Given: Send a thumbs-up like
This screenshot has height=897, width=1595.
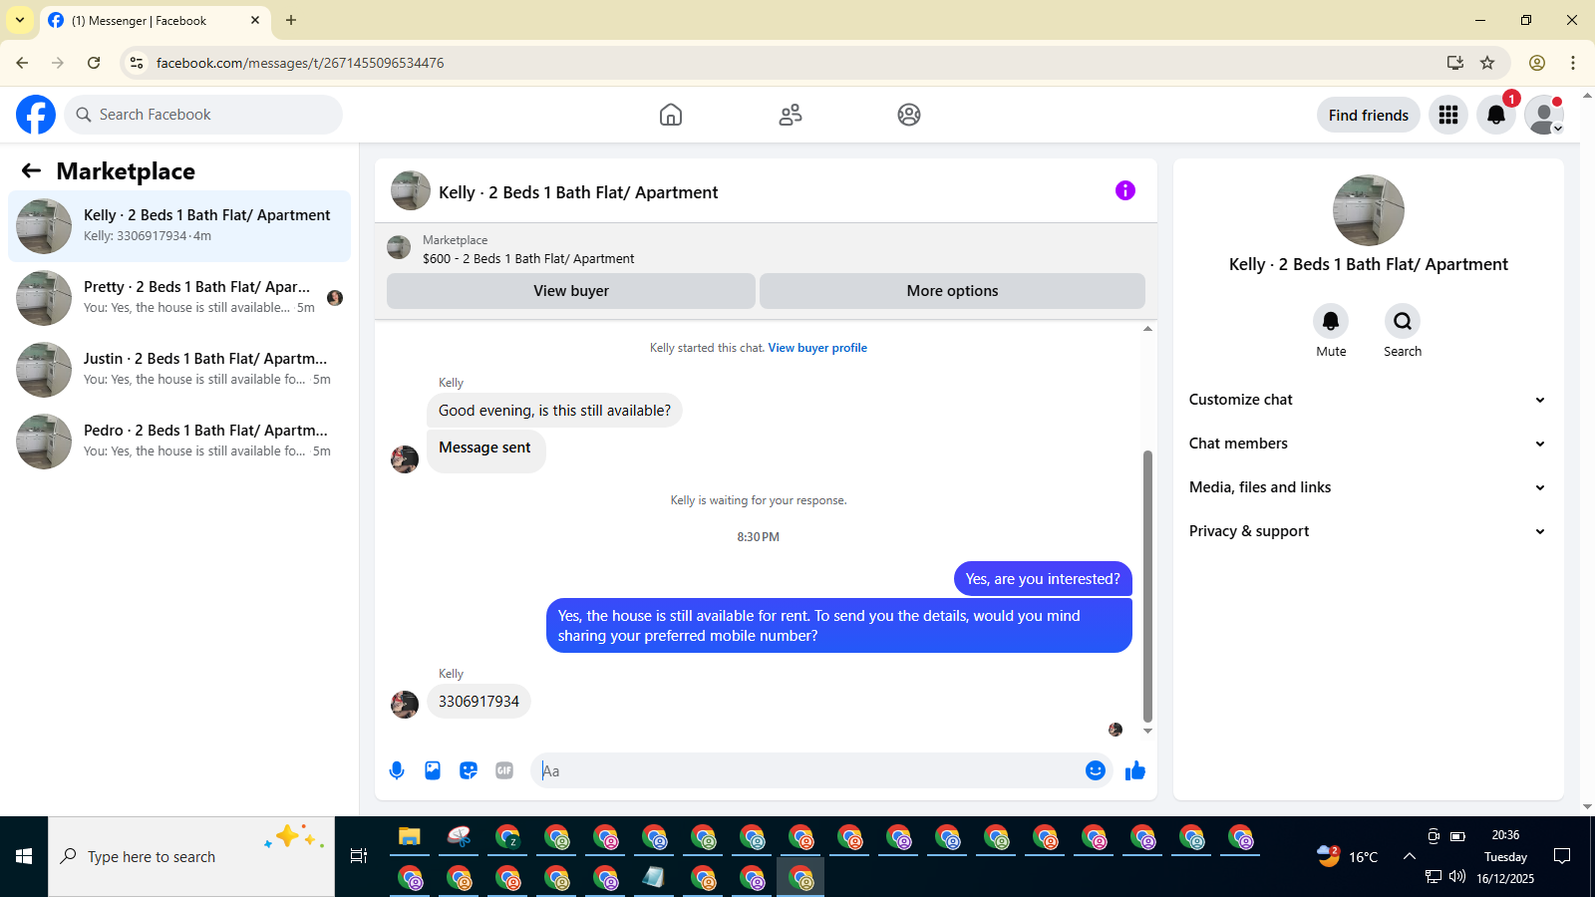Looking at the screenshot, I should tap(1135, 770).
